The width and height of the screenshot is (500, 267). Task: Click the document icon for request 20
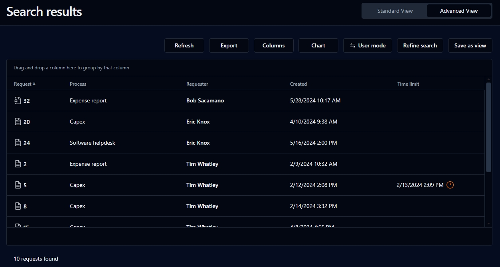18,122
